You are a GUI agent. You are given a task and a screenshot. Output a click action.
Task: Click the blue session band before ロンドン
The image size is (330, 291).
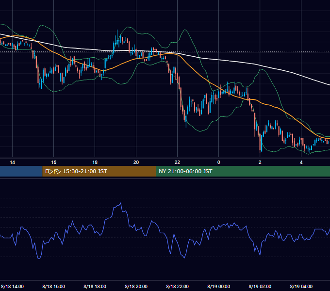tap(21, 171)
